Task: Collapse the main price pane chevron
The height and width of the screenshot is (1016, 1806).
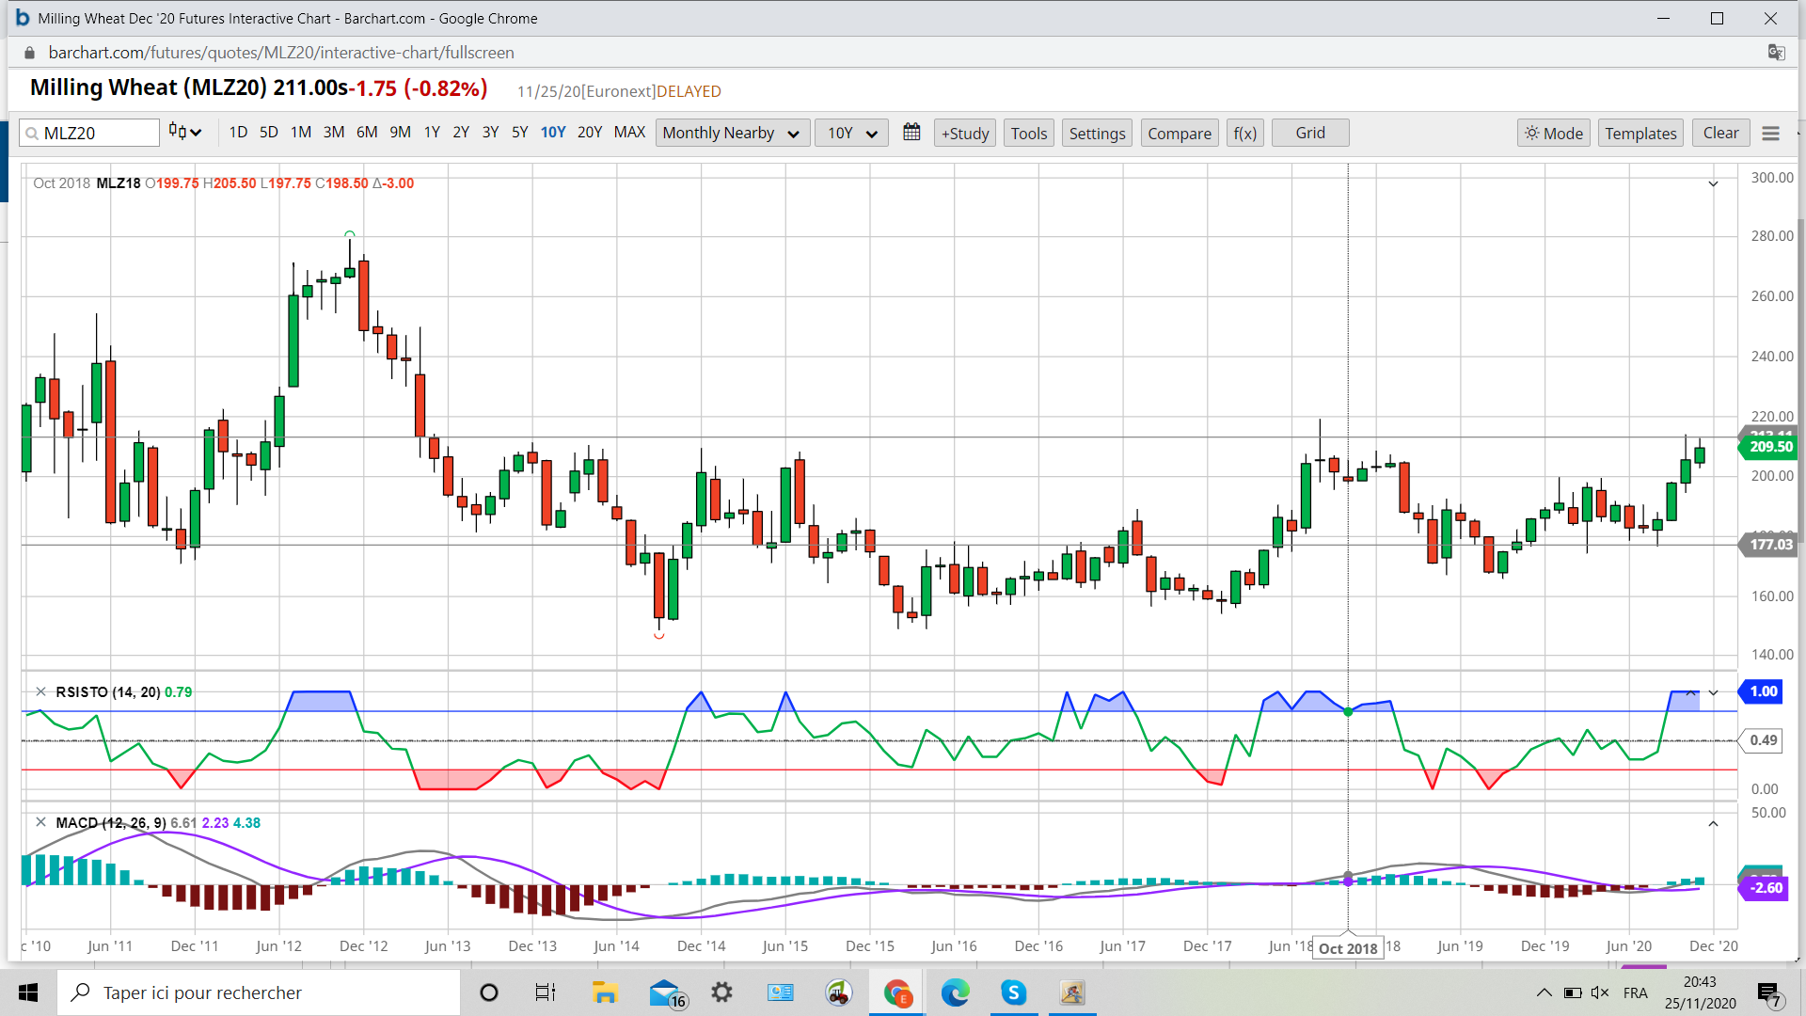Action: (1713, 184)
